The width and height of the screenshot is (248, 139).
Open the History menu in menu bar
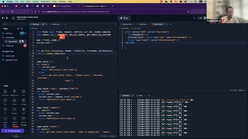tap(36, 2)
